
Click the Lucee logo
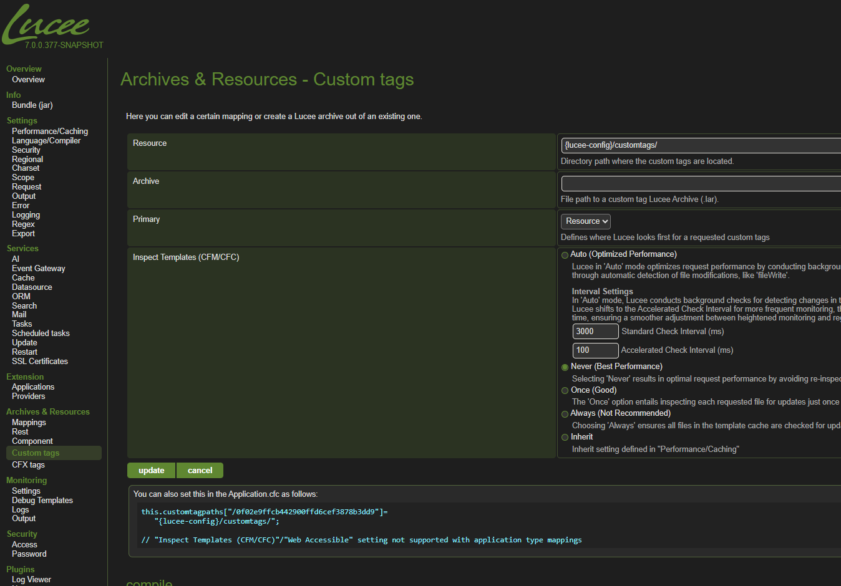tap(47, 25)
